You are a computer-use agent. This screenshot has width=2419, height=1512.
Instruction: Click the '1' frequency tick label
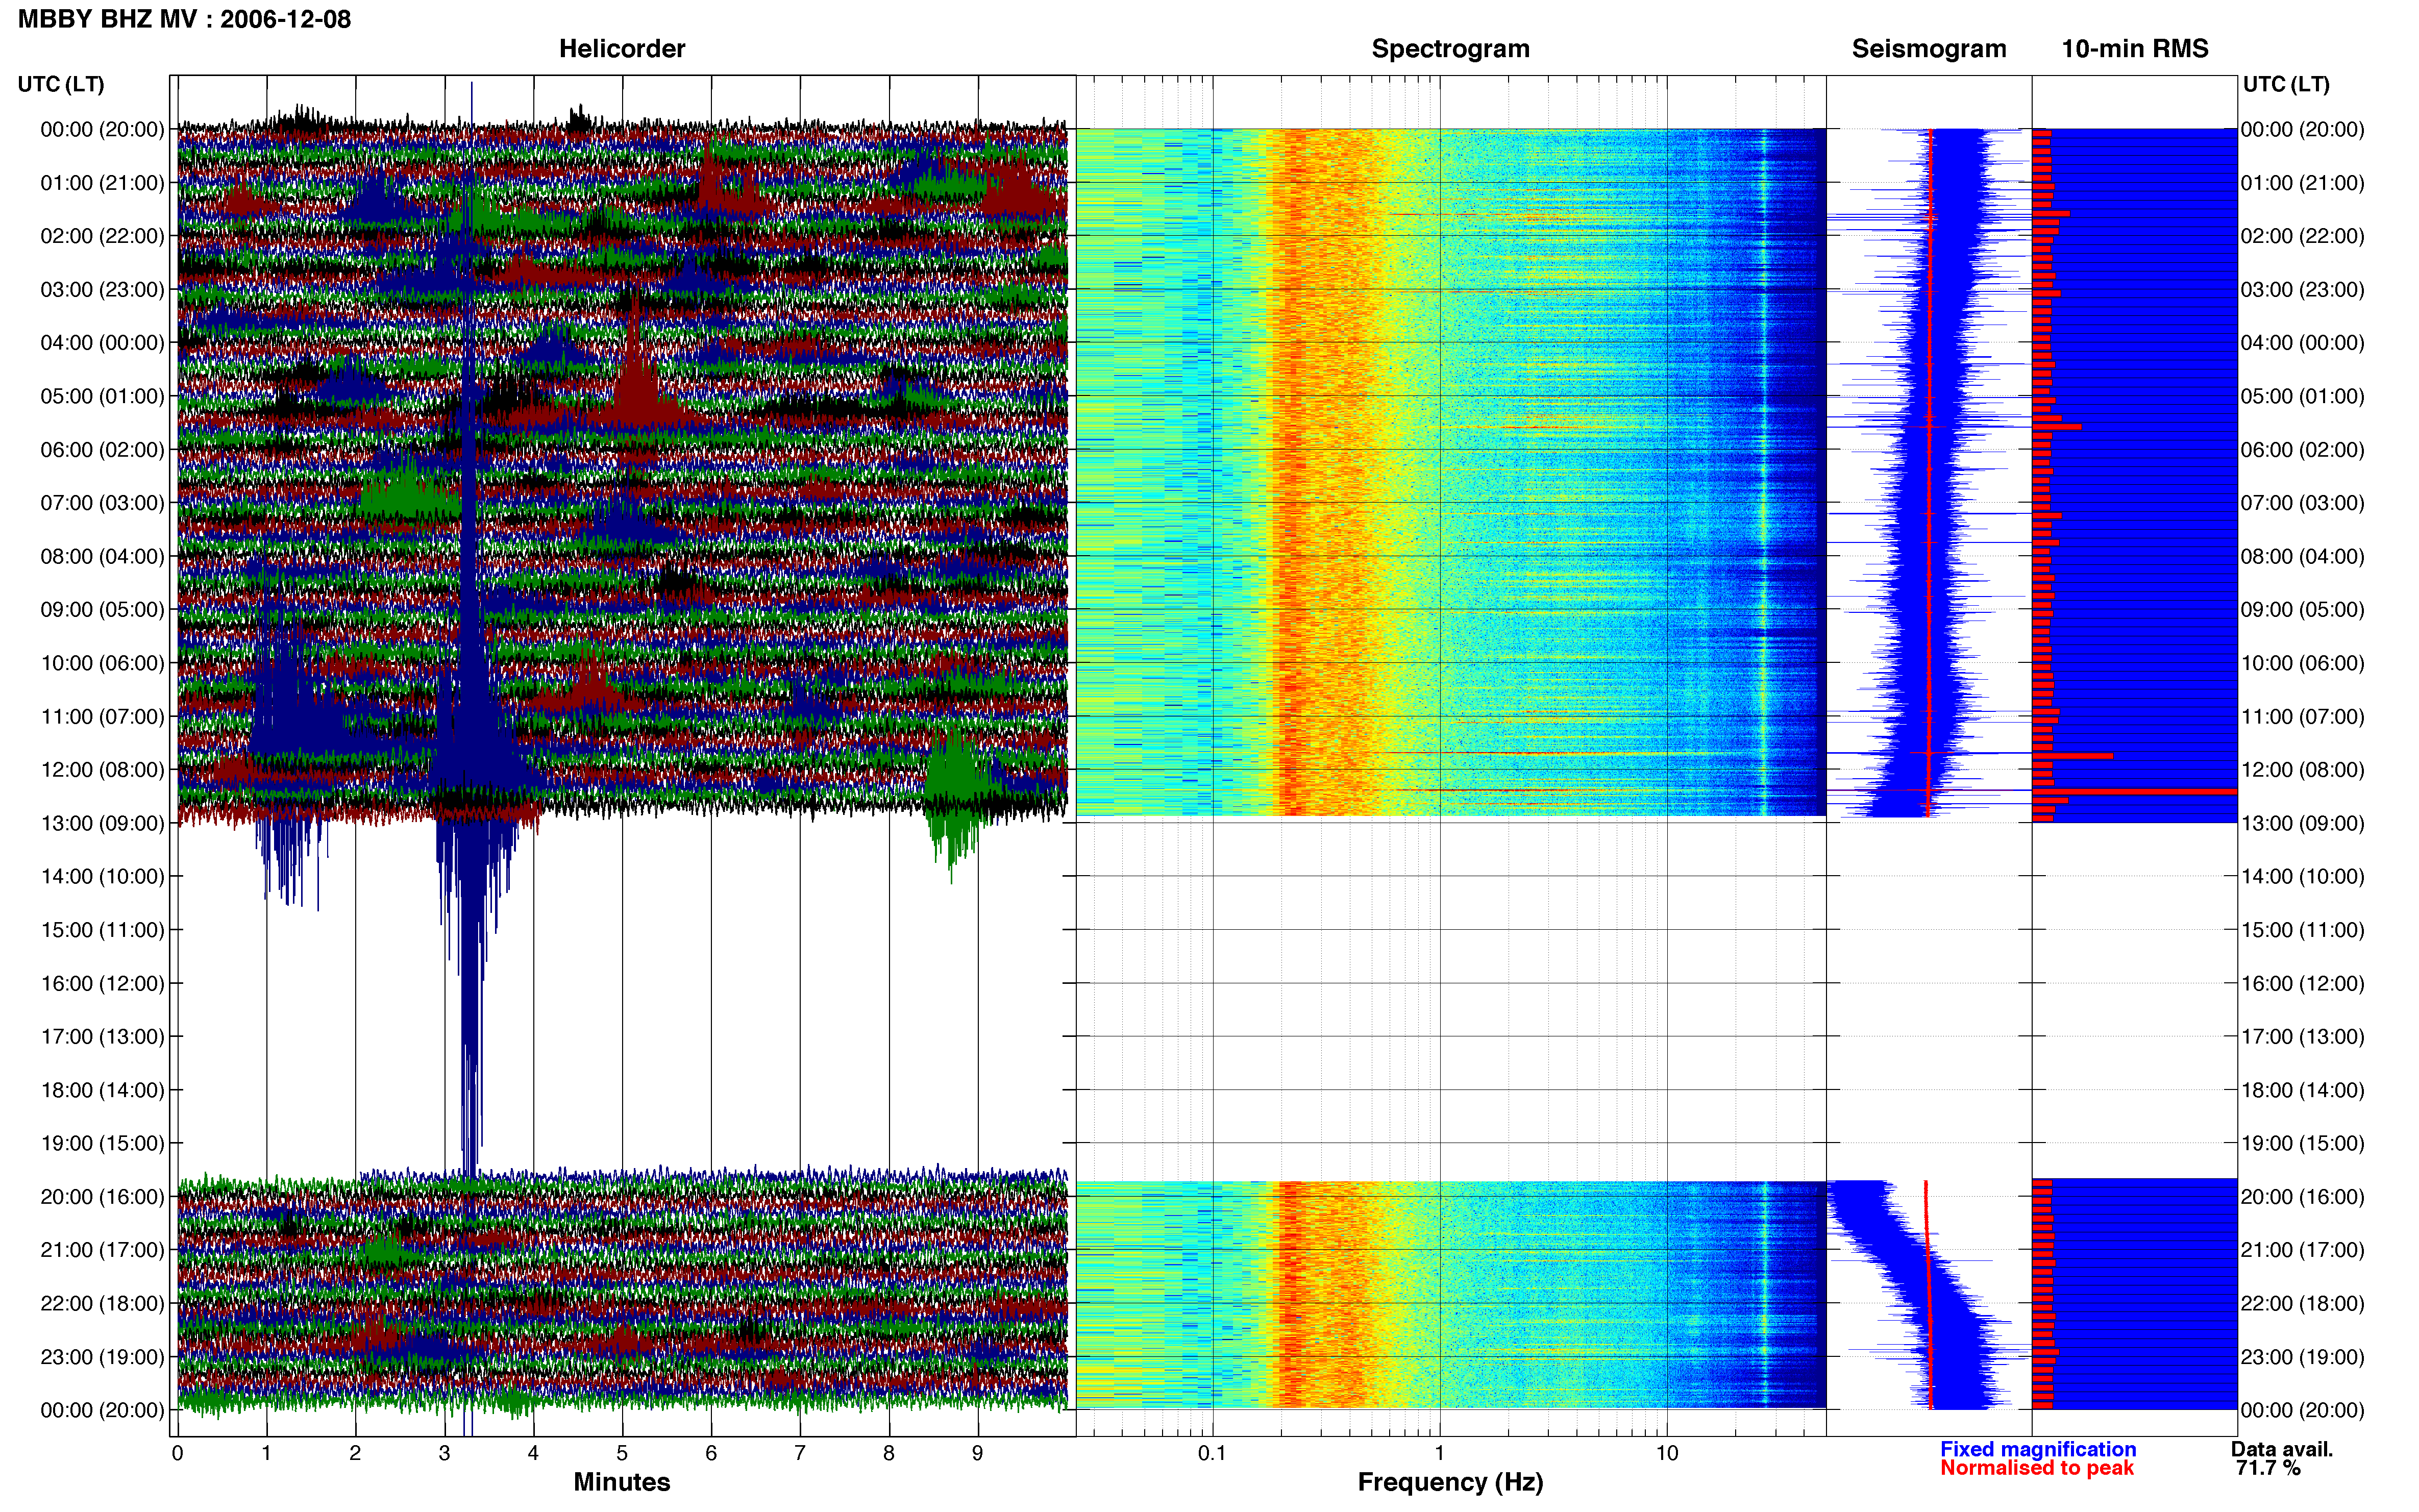pyautogui.click(x=1439, y=1454)
